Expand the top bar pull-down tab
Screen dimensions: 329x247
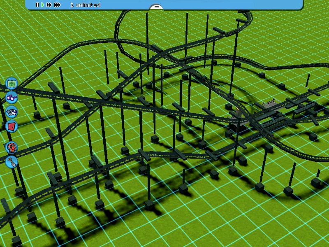156,7
